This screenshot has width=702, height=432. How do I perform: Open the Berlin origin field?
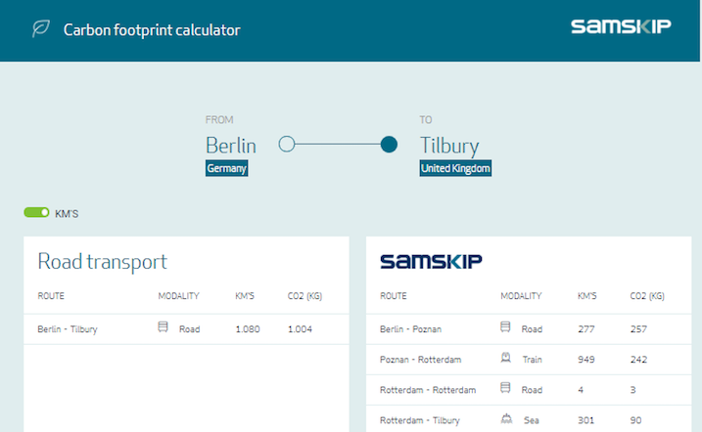[x=231, y=146]
